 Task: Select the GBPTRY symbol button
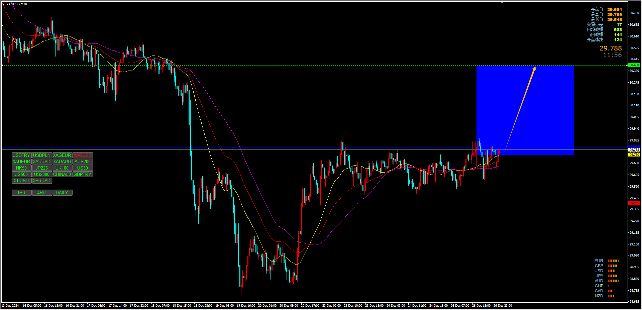(x=83, y=175)
